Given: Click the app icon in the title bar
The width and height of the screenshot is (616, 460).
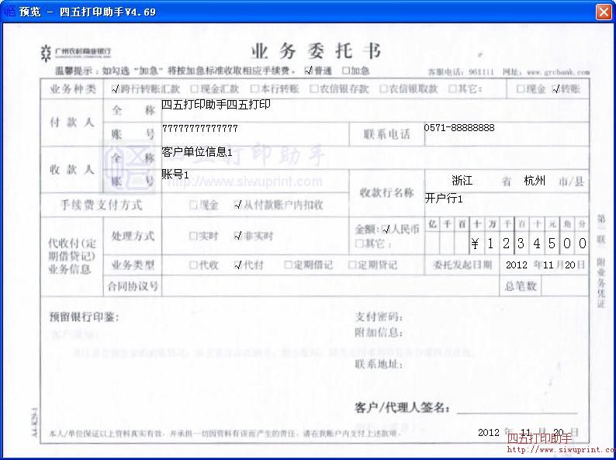Looking at the screenshot, I should click(x=9, y=12).
